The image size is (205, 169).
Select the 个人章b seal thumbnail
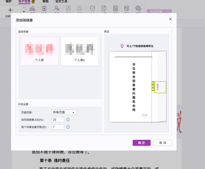(80, 51)
